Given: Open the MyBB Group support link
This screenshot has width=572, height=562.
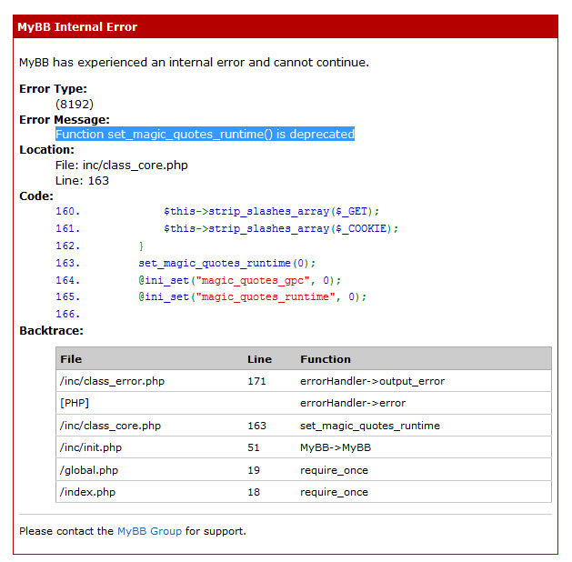Looking at the screenshot, I should coord(149,531).
